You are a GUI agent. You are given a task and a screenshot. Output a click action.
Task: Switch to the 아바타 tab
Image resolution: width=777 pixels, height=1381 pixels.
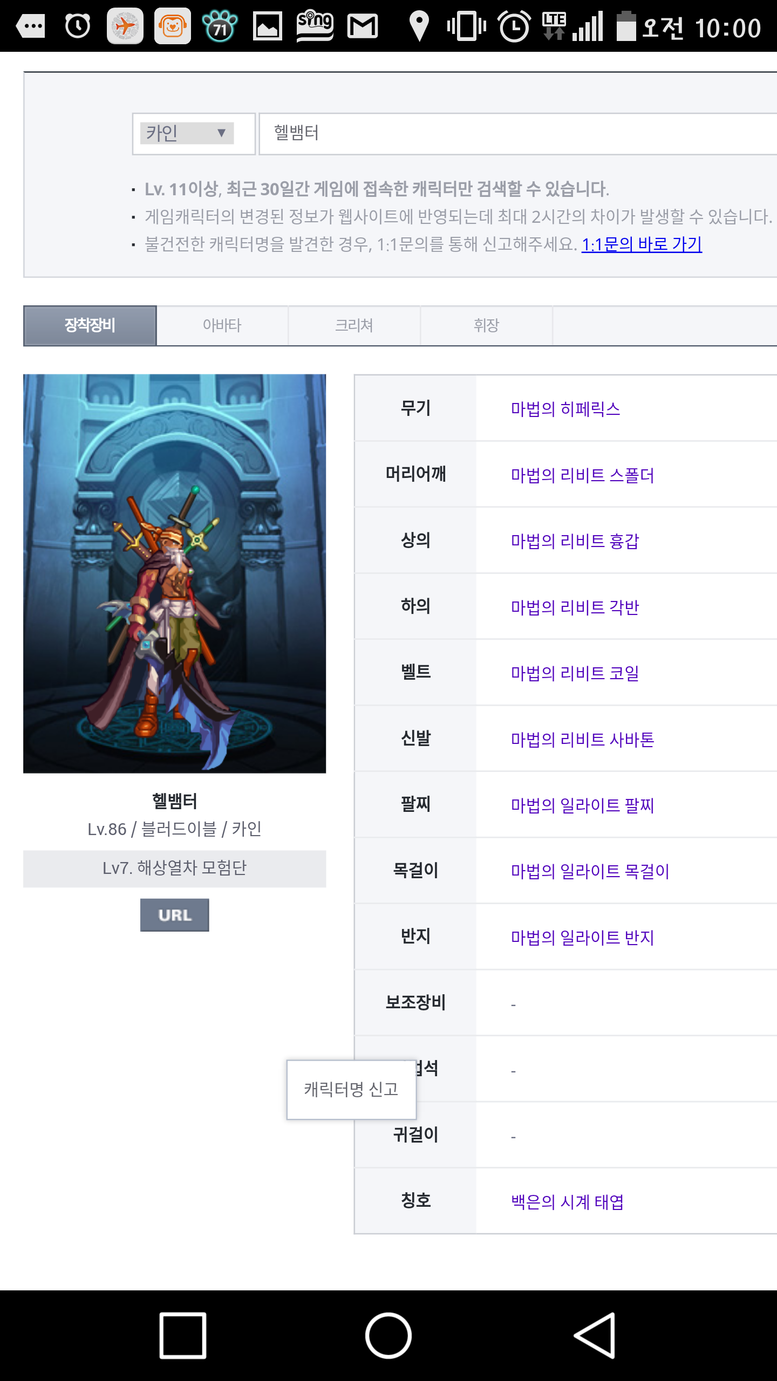[222, 325]
